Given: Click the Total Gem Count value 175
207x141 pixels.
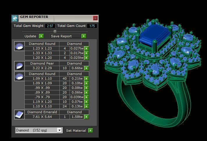Looking at the screenshot, I should (92, 26).
